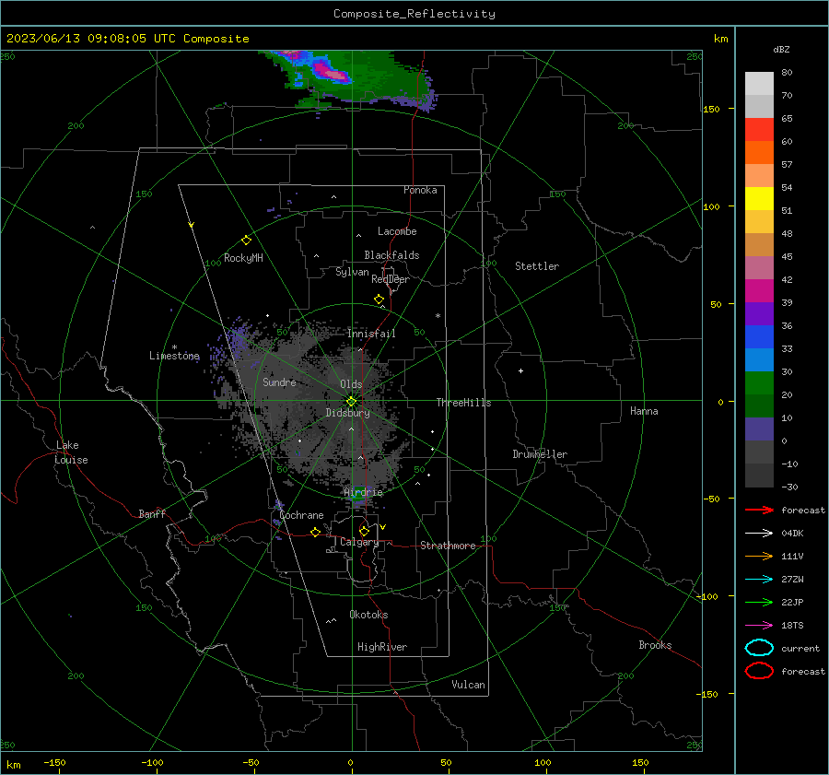Image resolution: width=829 pixels, height=775 pixels.
Task: Click the Blackfalds label
Action: 391,255
